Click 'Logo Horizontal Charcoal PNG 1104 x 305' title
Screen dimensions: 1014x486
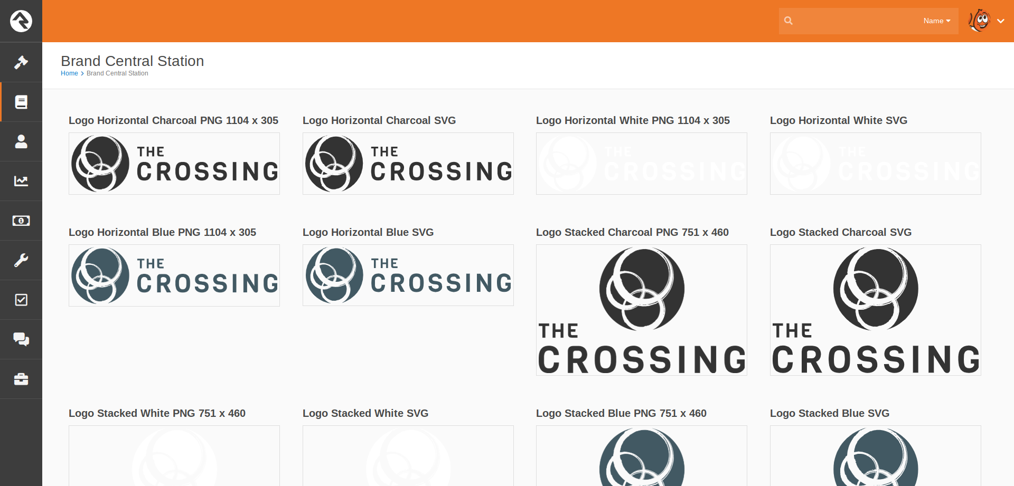pos(173,120)
